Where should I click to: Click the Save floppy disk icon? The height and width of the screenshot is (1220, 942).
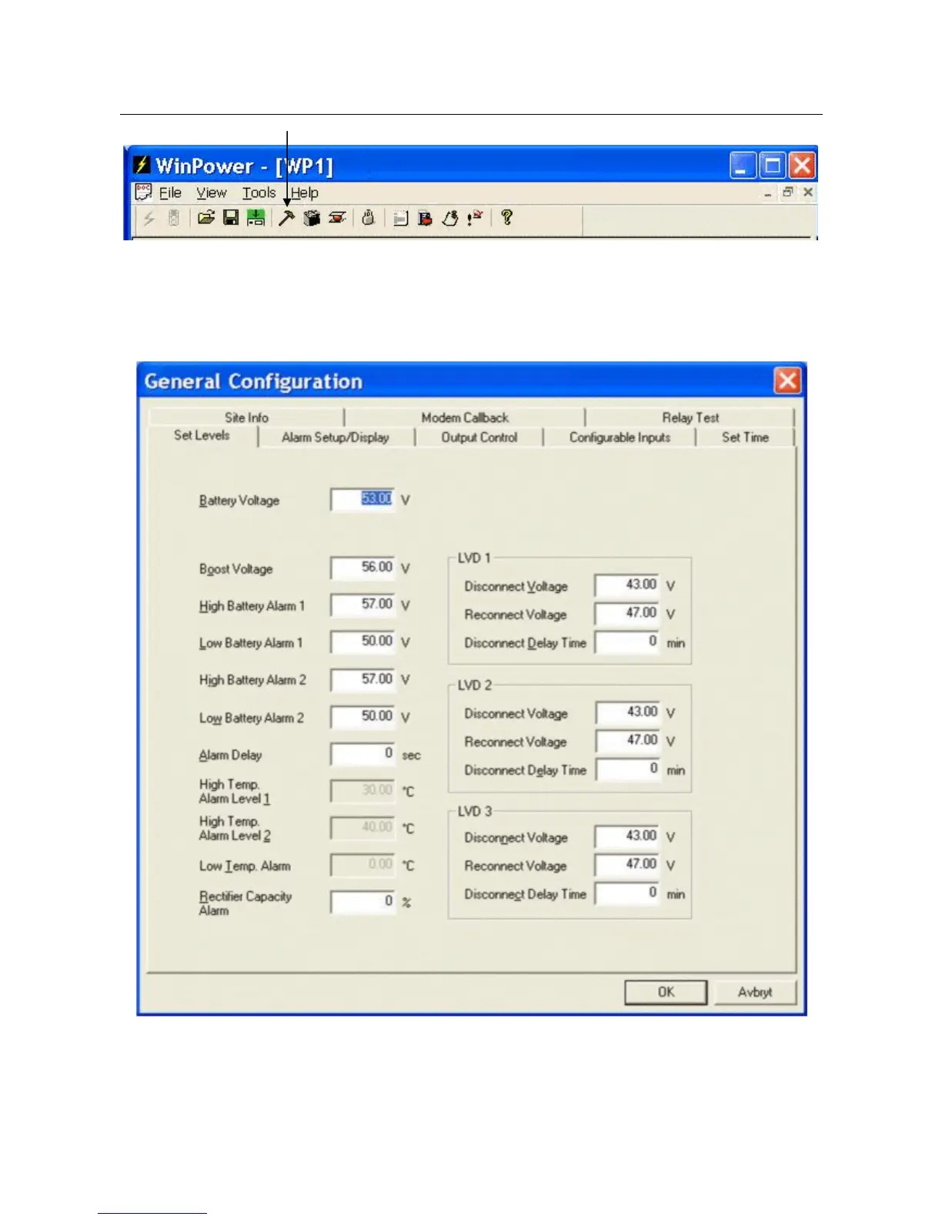click(x=230, y=218)
